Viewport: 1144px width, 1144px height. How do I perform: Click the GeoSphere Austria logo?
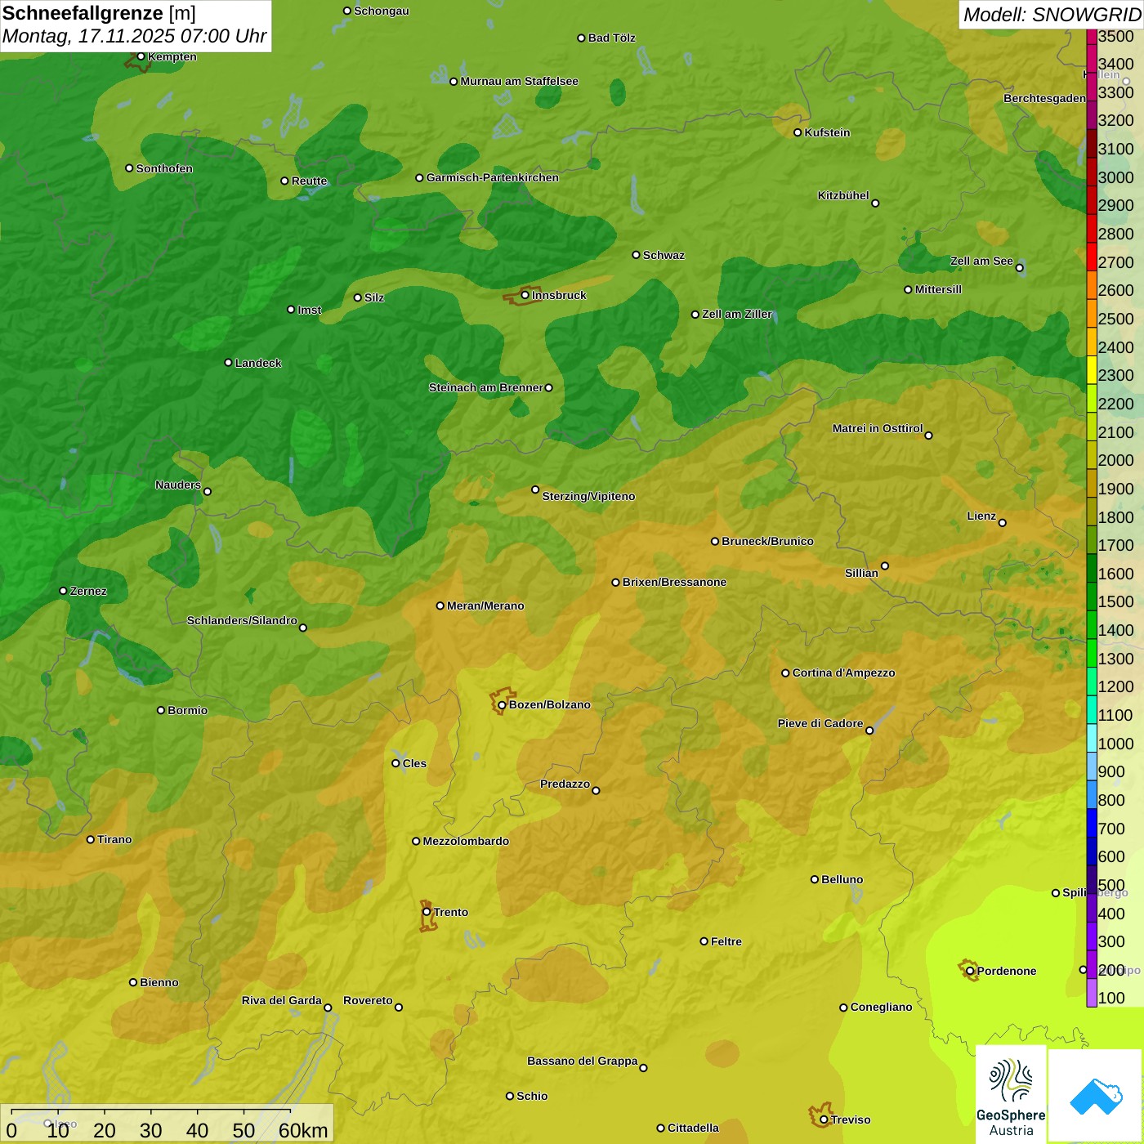click(x=1011, y=1093)
